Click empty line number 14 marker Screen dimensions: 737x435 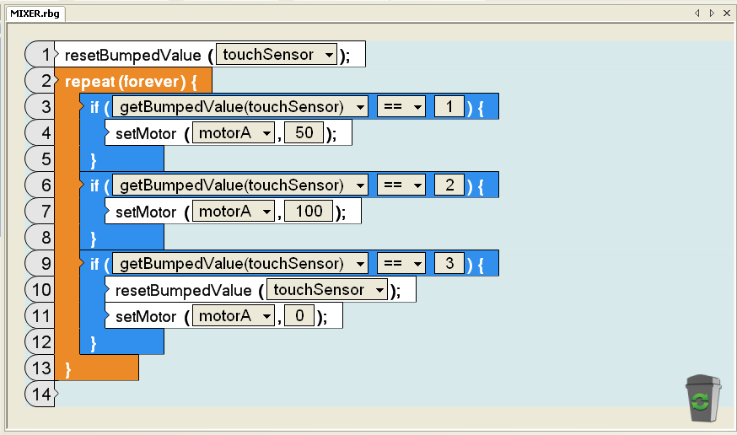(x=41, y=394)
